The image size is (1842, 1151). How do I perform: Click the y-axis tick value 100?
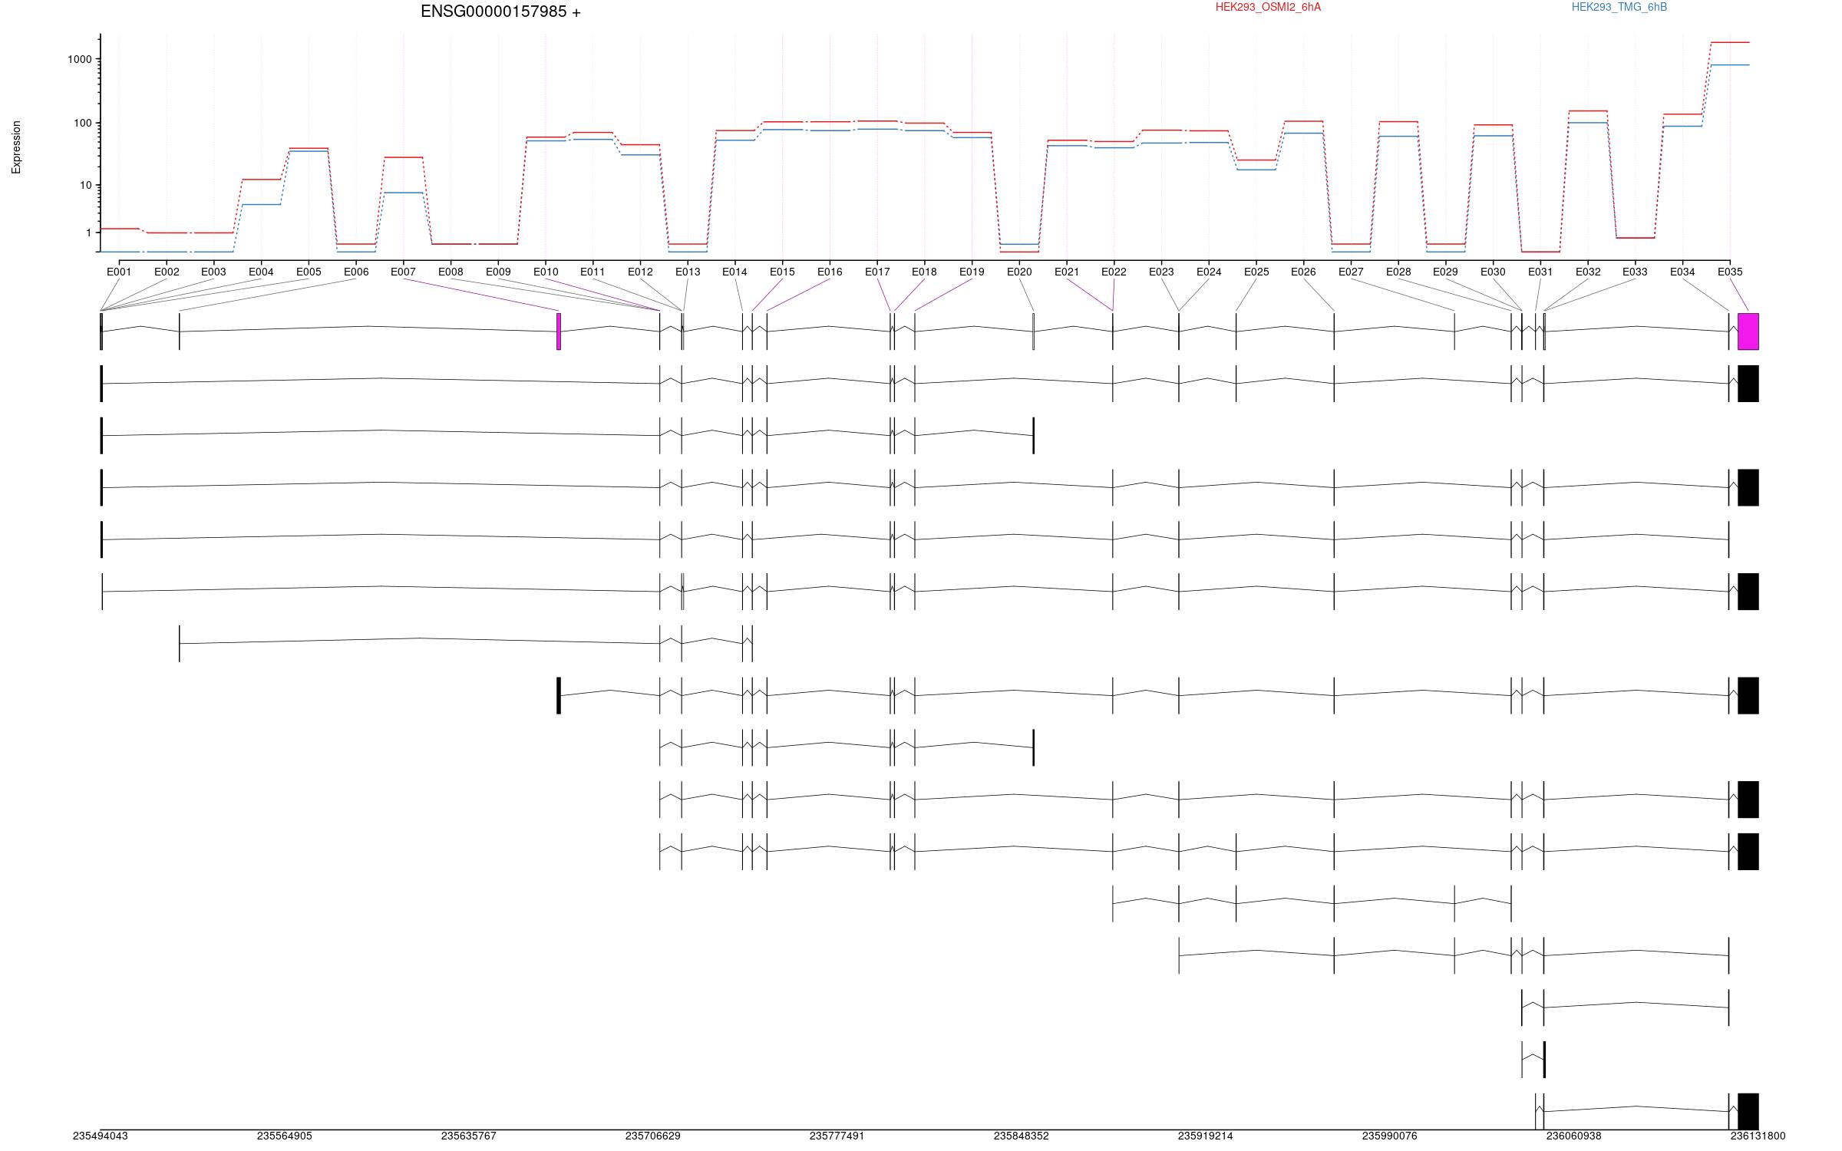pyautogui.click(x=83, y=123)
